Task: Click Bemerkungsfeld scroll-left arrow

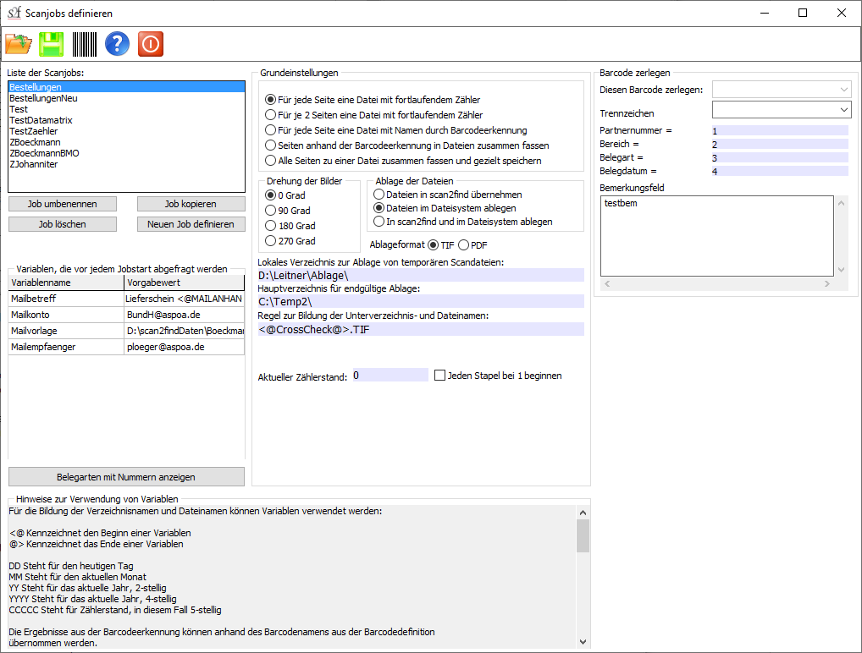Action: coord(607,284)
